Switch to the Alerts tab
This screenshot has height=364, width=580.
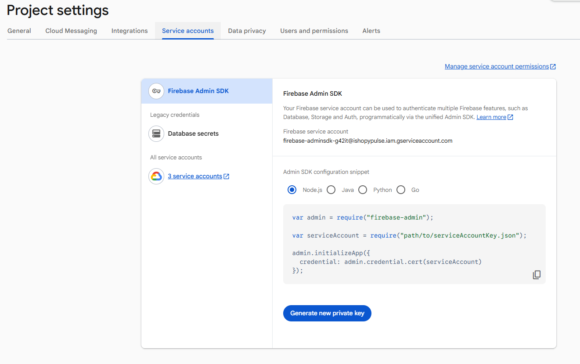[x=371, y=31]
